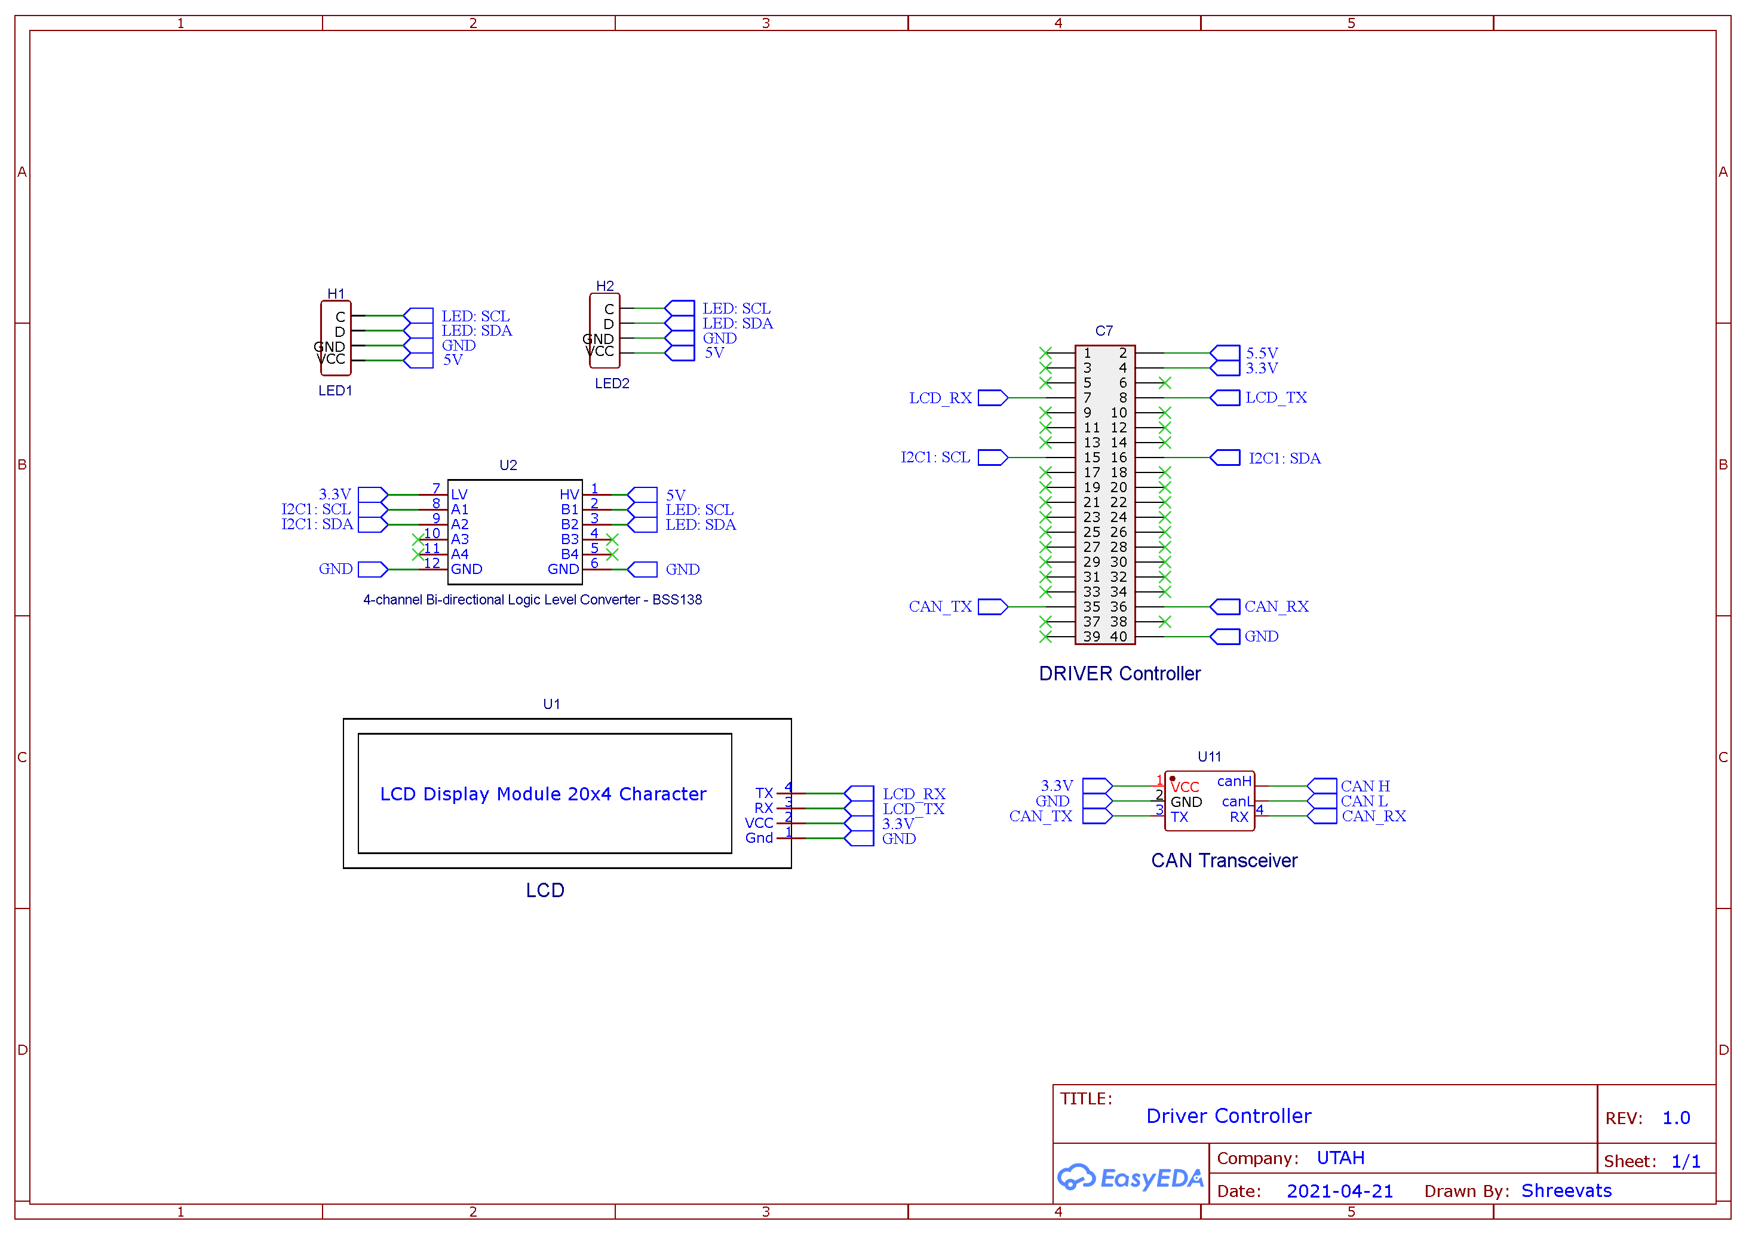The width and height of the screenshot is (1746, 1234).
Task: Click the REV 1.0 value
Action: pos(1676,1118)
